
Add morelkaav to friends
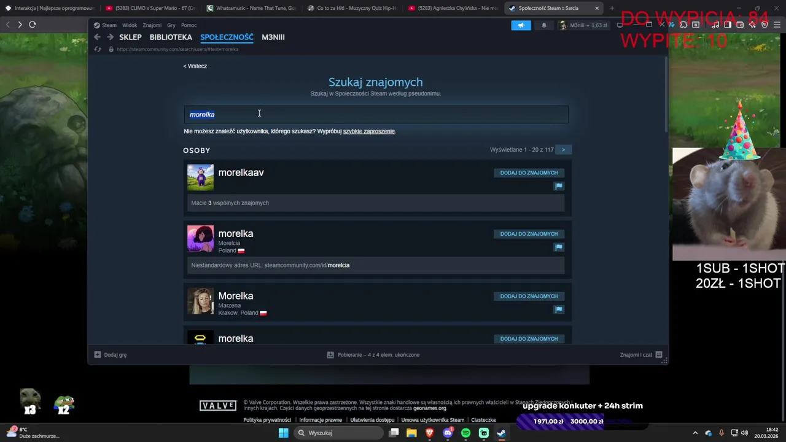529,173
